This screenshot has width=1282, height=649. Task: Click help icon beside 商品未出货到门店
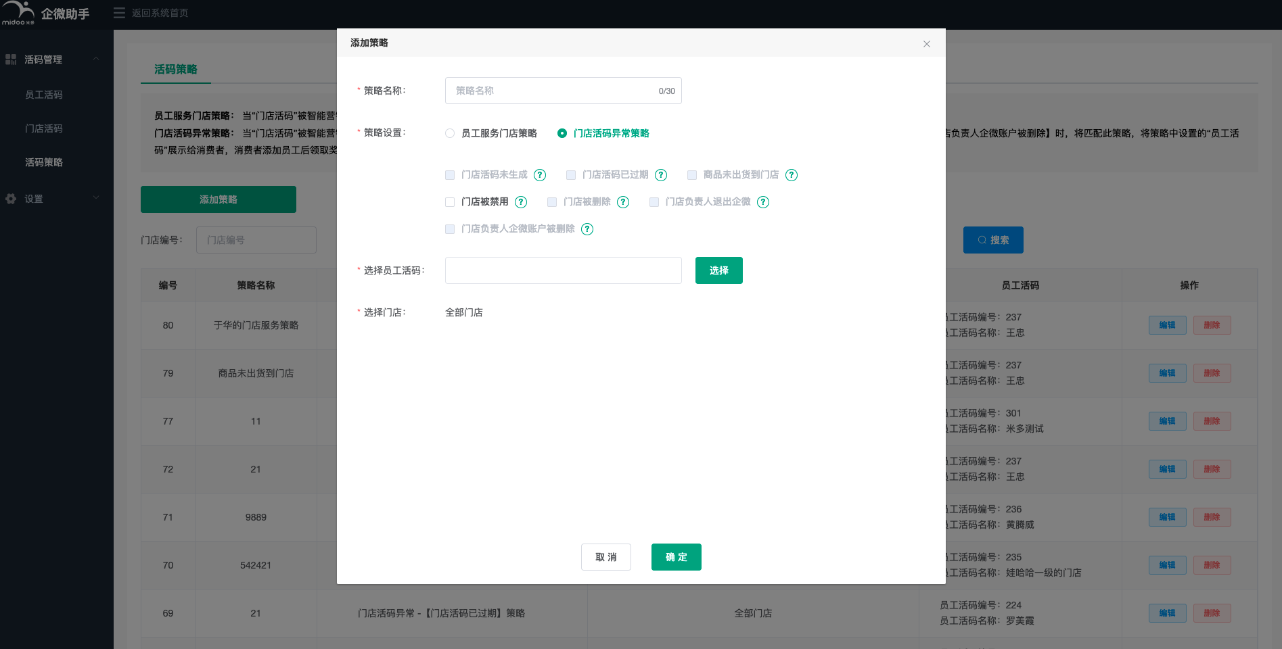pyautogui.click(x=792, y=175)
